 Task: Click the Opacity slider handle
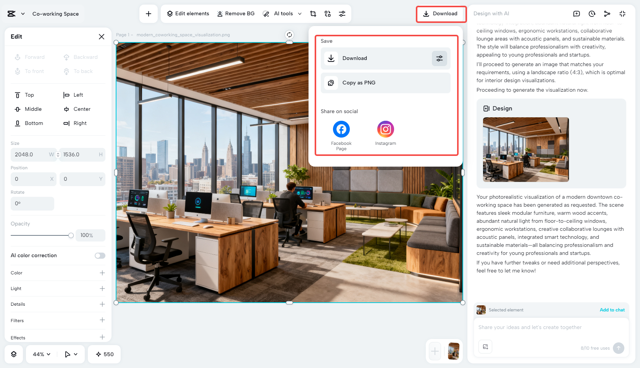(x=71, y=235)
